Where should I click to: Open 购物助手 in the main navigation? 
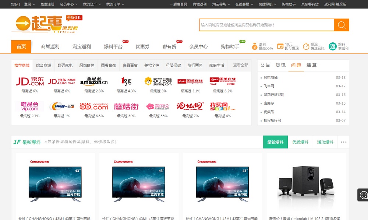pos(230,46)
